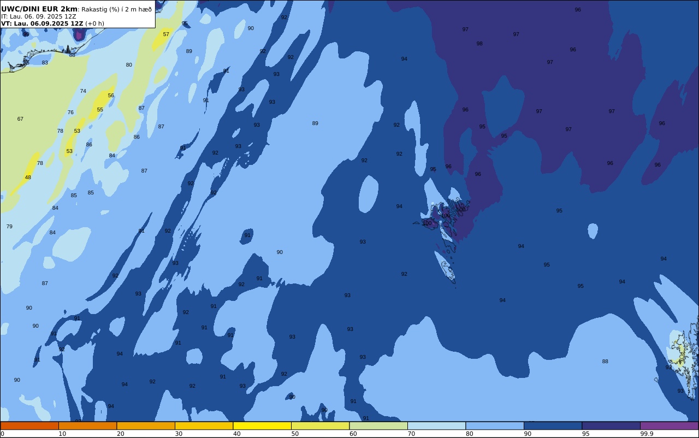The width and height of the screenshot is (699, 438).
Task: Click the humidity value '48' on the map
Action: tap(28, 177)
